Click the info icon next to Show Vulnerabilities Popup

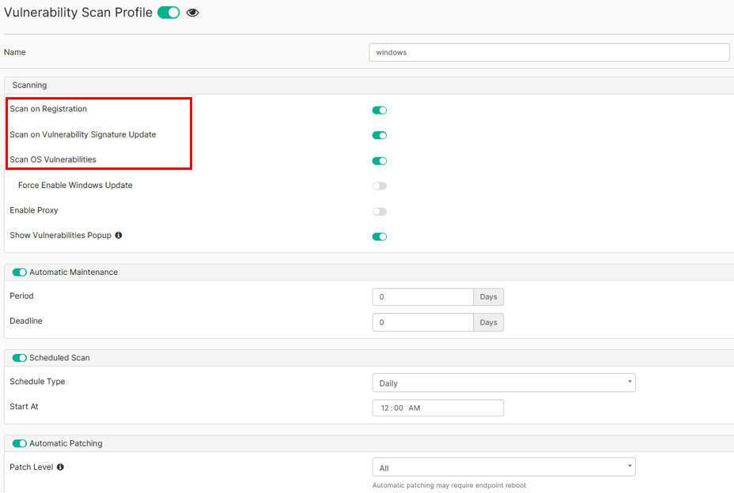(119, 235)
